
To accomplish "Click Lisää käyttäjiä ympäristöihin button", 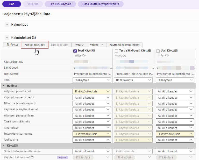I will [101, 4].
